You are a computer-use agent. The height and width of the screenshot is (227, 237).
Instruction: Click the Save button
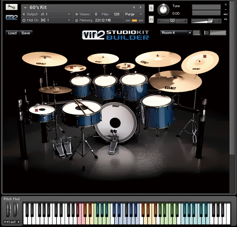26,33
